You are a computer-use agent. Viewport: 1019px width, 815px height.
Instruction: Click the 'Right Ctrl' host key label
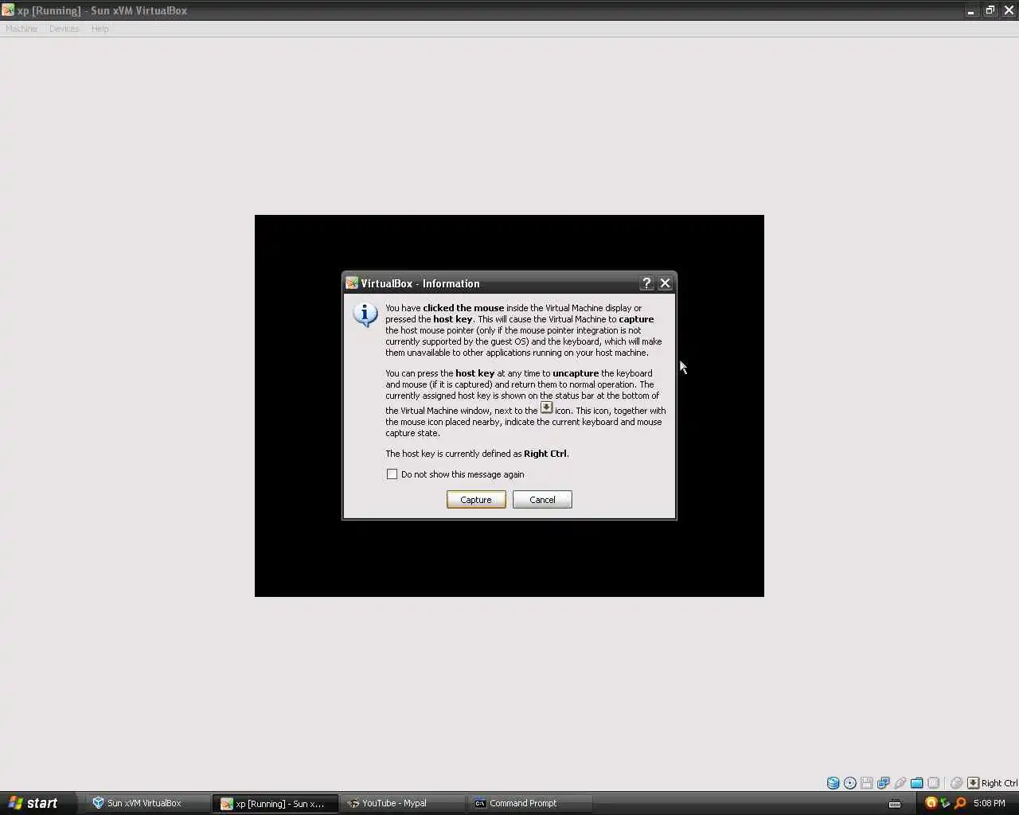(x=999, y=783)
